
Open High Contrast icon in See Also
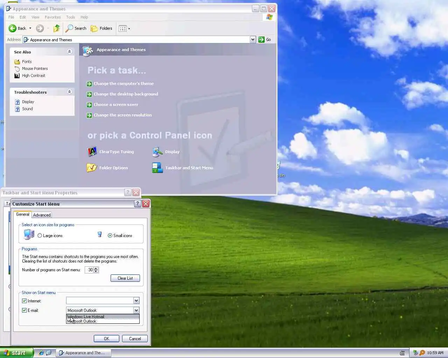click(x=17, y=76)
